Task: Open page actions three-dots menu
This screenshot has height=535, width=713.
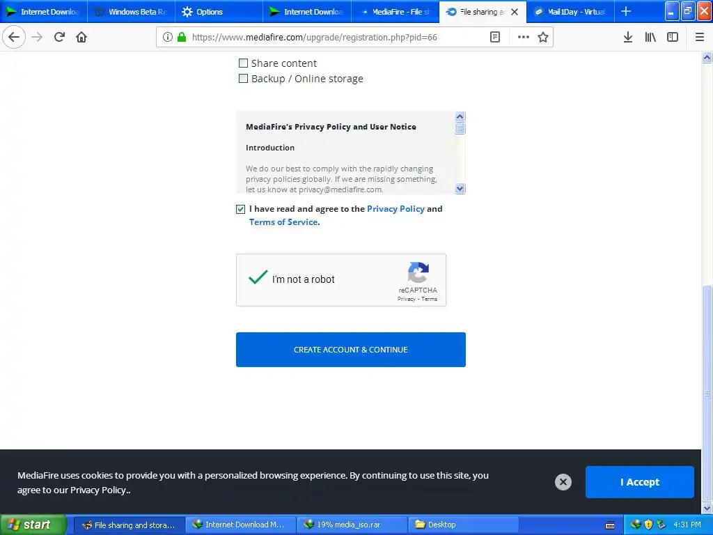Action: coord(524,37)
